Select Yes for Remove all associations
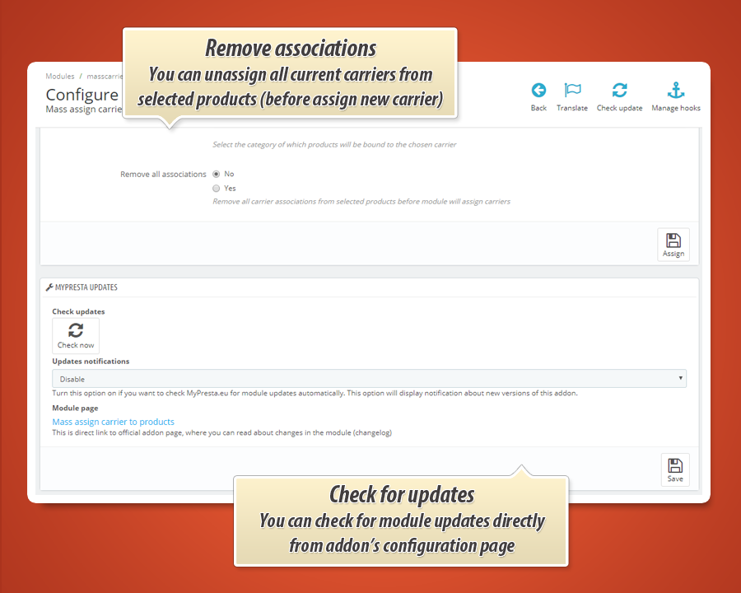The height and width of the screenshot is (593, 741). click(216, 188)
